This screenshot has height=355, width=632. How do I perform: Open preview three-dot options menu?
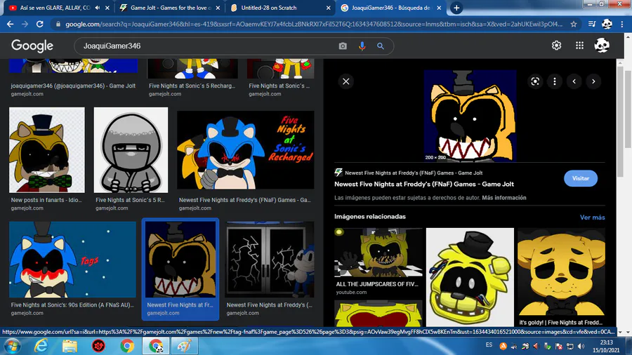pyautogui.click(x=555, y=81)
